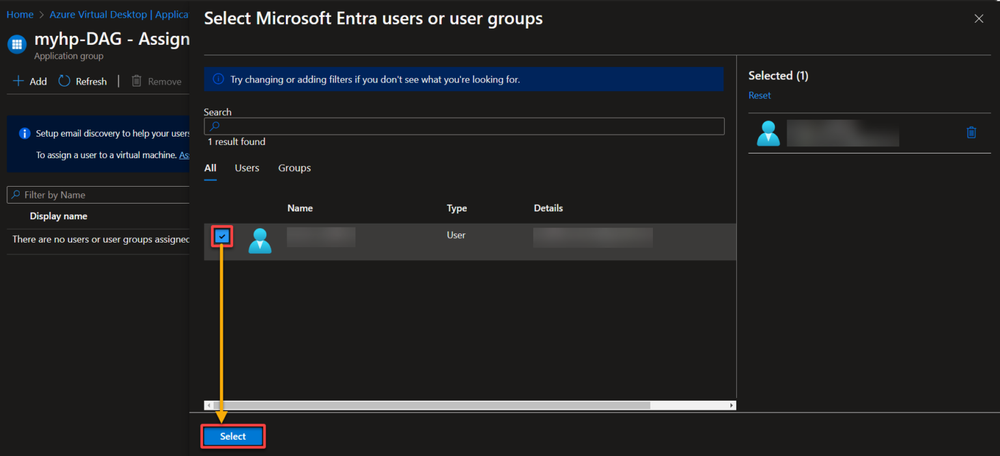Image resolution: width=1000 pixels, height=456 pixels.
Task: Click the user avatar icon in the results row
Action: point(260,241)
